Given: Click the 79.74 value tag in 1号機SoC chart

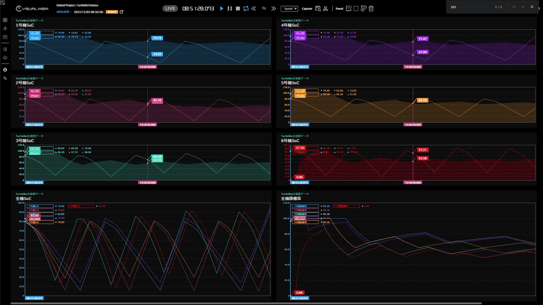Looking at the screenshot, I should 157,38.
